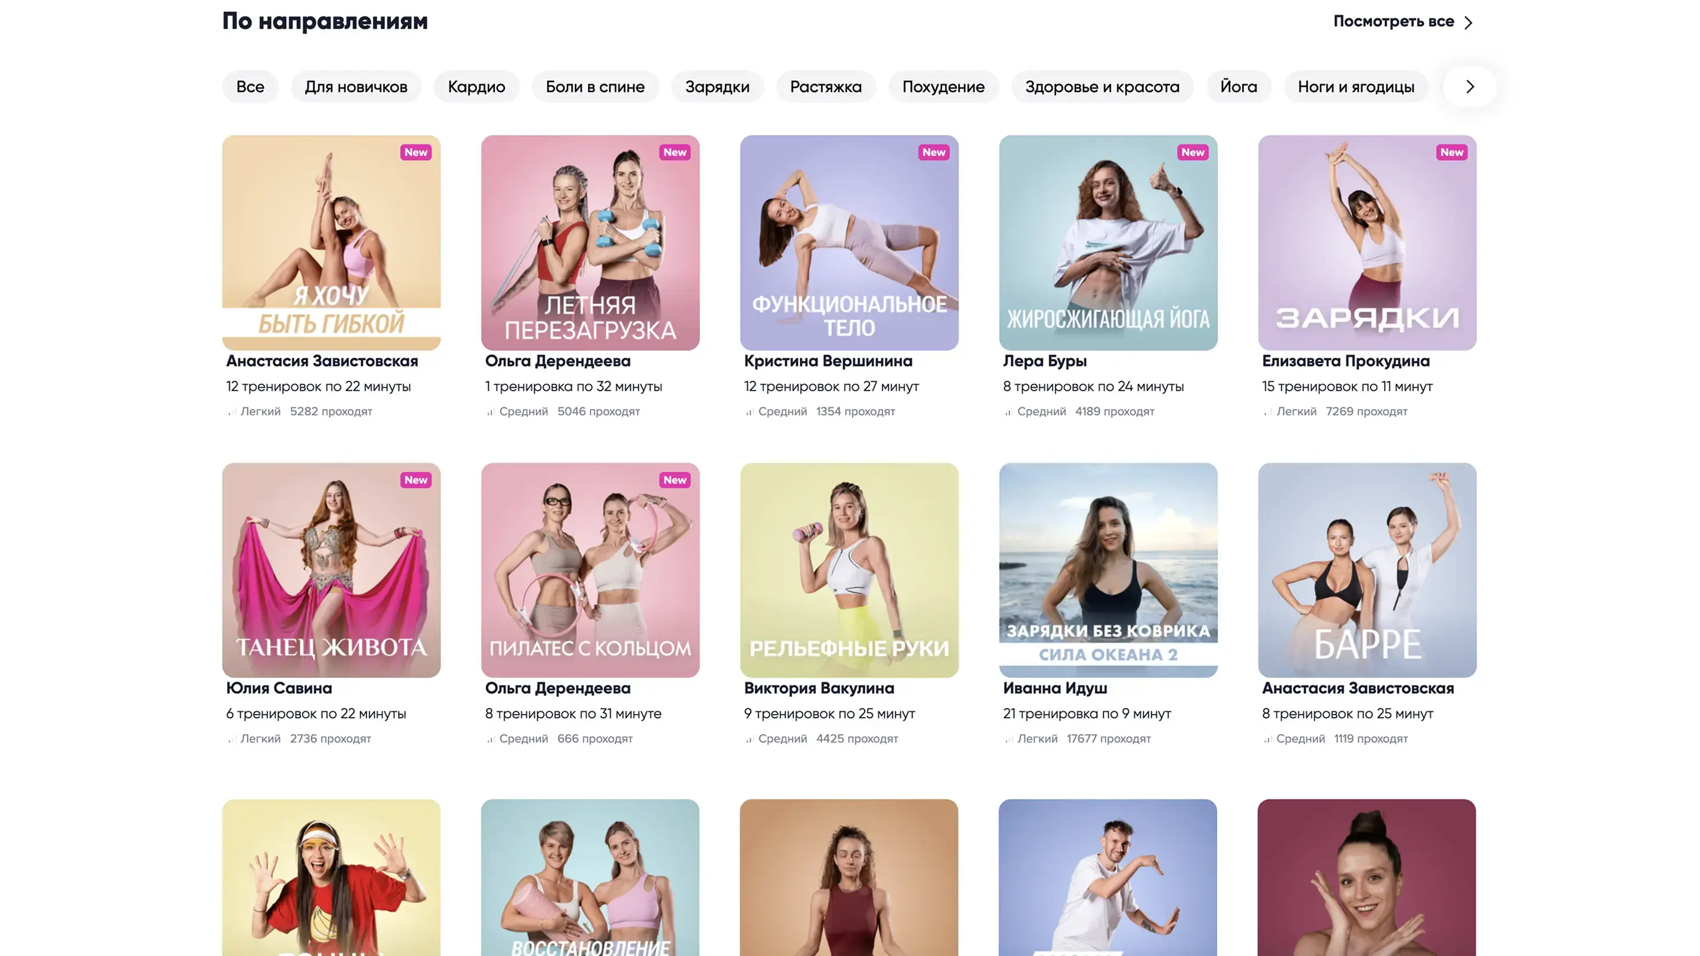
Task: Choose the Йога category chip
Action: pyautogui.click(x=1238, y=86)
